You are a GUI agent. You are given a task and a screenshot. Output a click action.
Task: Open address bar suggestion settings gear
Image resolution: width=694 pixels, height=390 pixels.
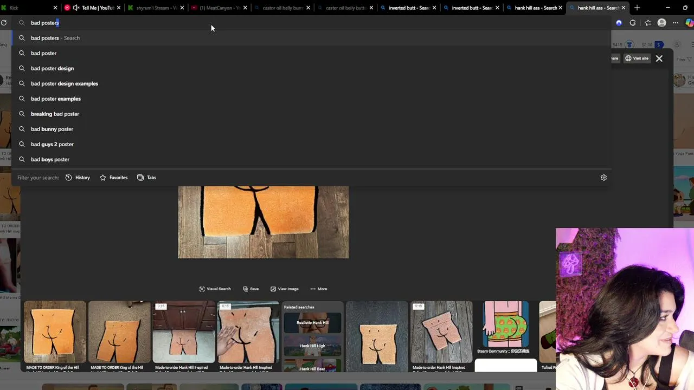603,178
